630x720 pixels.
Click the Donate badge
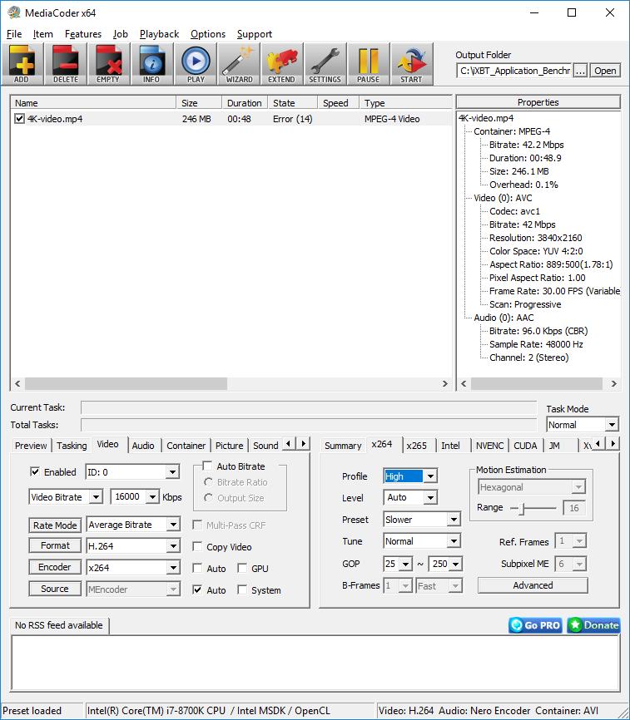593,625
